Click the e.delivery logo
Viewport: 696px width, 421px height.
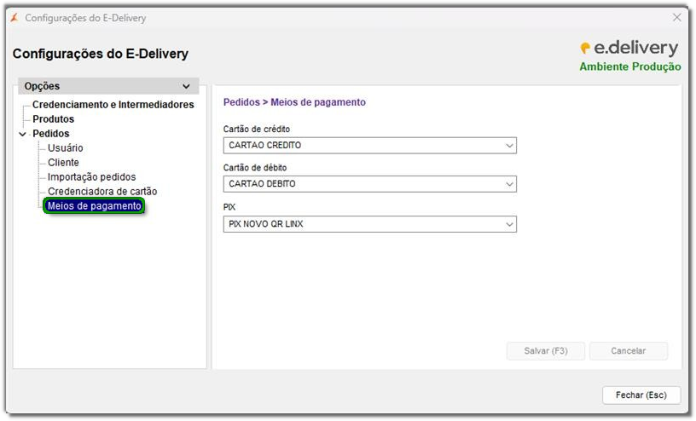coord(629,48)
